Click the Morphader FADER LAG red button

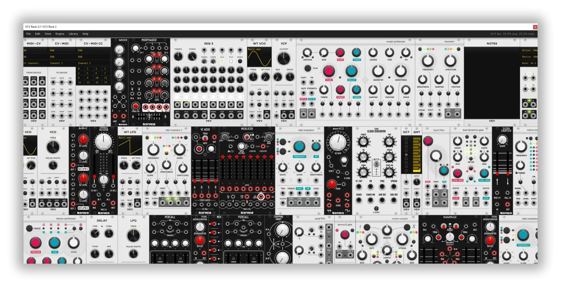click(136, 107)
